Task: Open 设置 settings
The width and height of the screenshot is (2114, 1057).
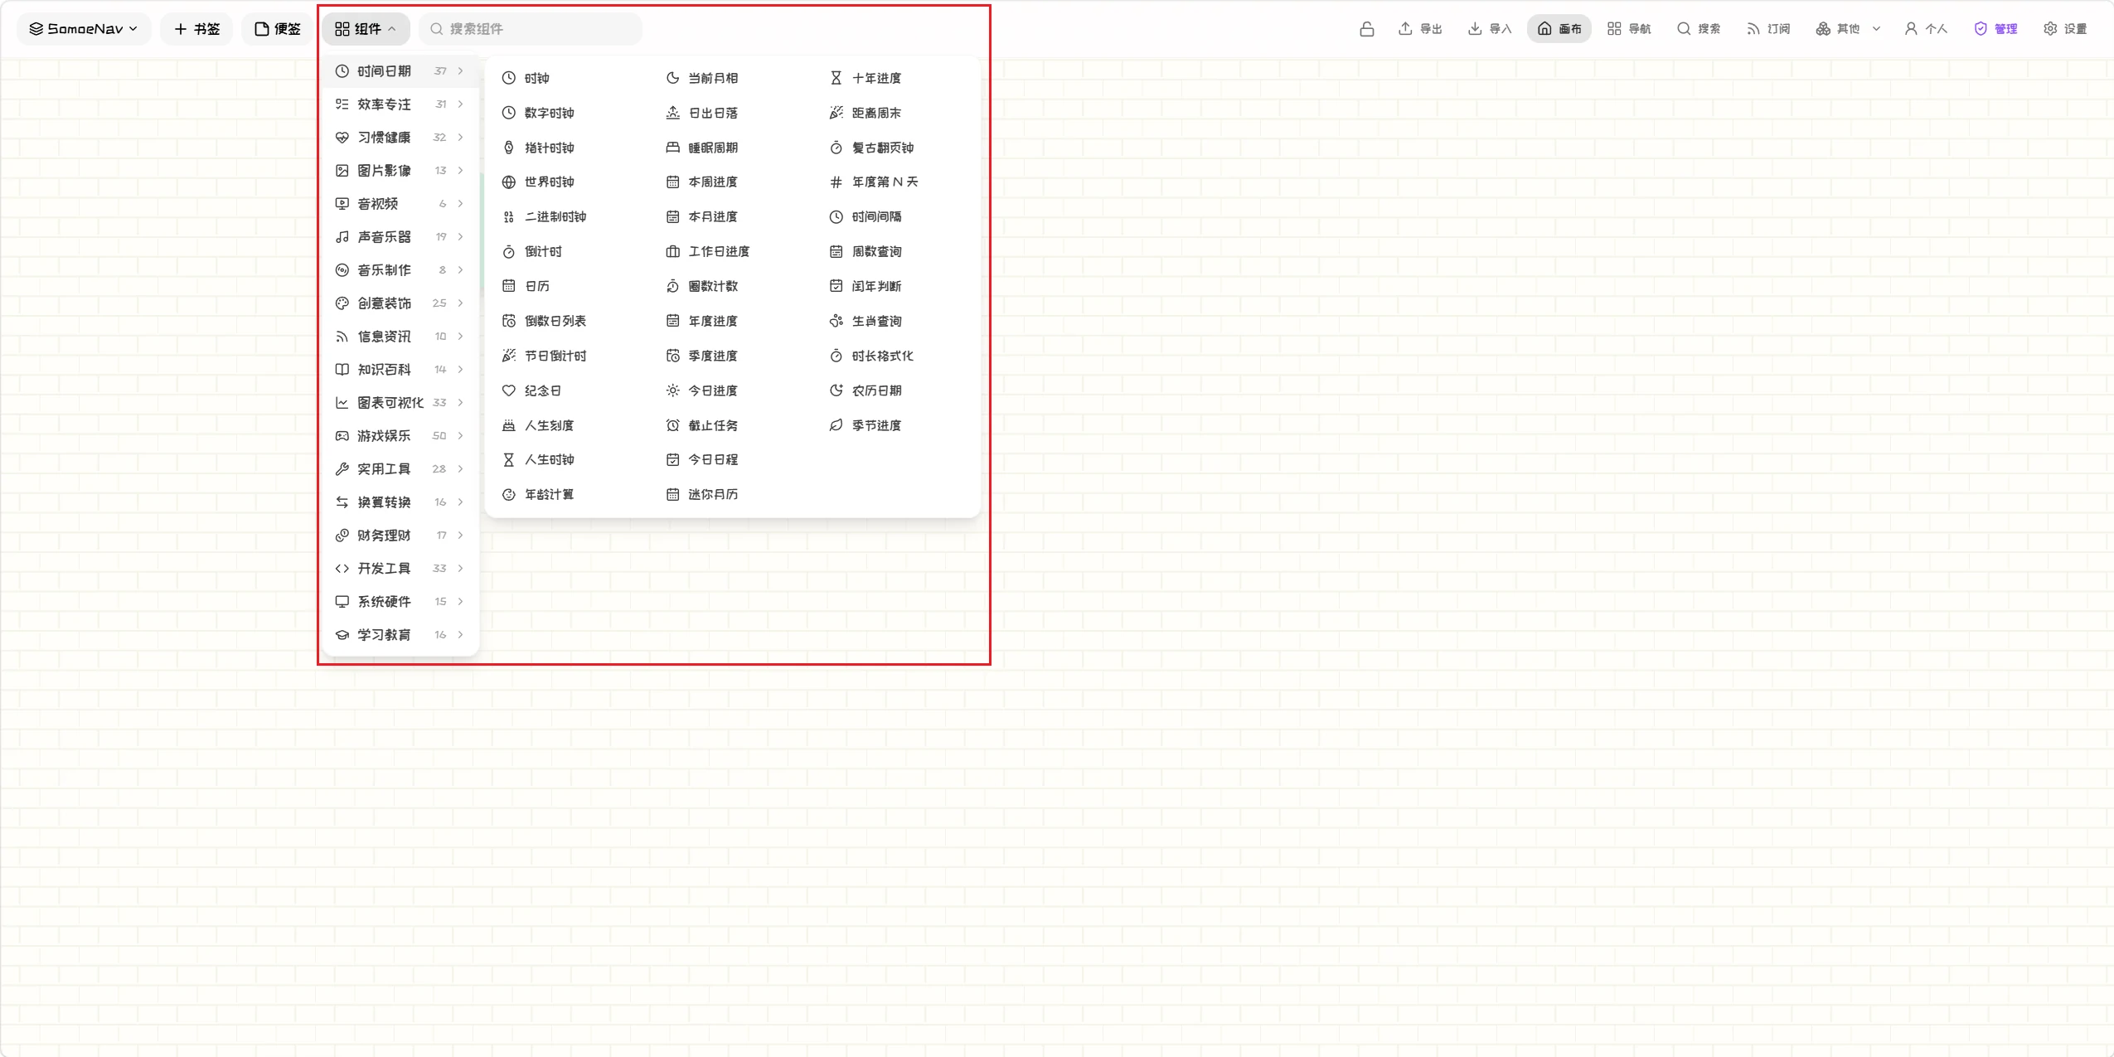Action: click(2065, 29)
